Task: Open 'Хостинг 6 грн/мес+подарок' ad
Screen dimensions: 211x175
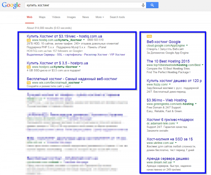Action: click(170, 120)
